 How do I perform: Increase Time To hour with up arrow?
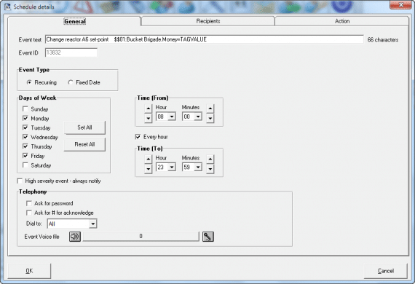(x=149, y=159)
